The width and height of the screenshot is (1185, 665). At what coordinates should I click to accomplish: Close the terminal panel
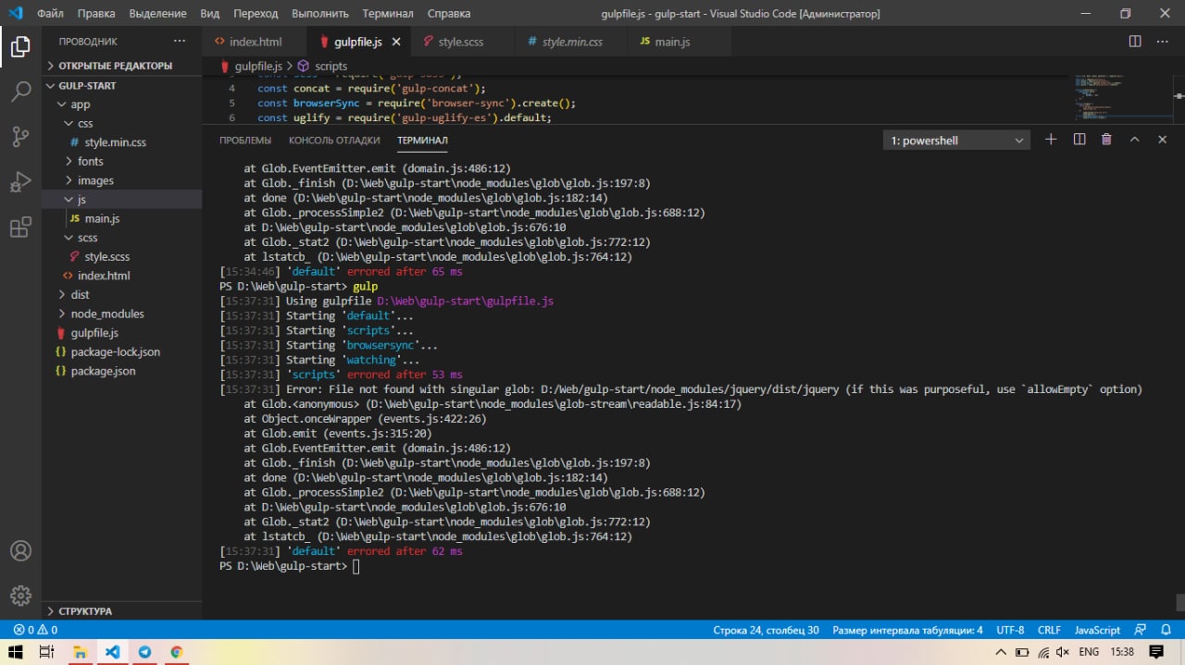pos(1163,140)
